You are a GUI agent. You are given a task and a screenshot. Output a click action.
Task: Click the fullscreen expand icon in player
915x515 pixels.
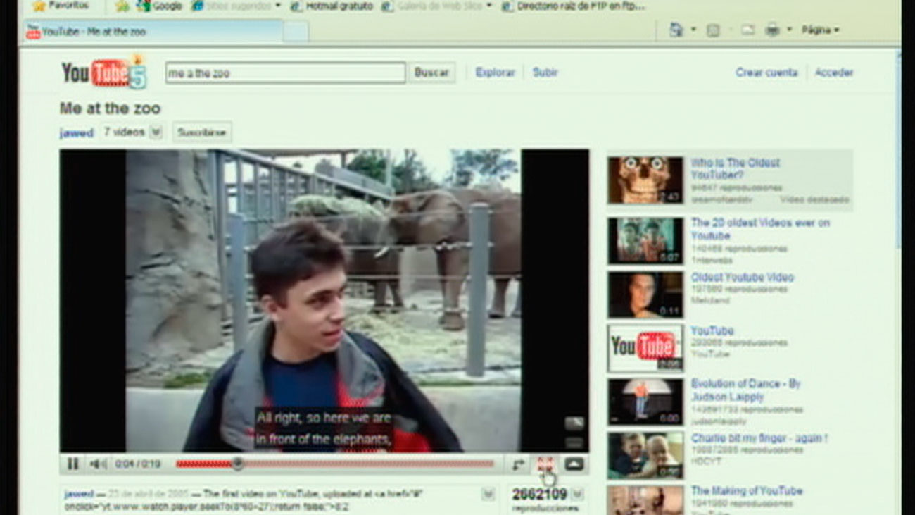(545, 464)
